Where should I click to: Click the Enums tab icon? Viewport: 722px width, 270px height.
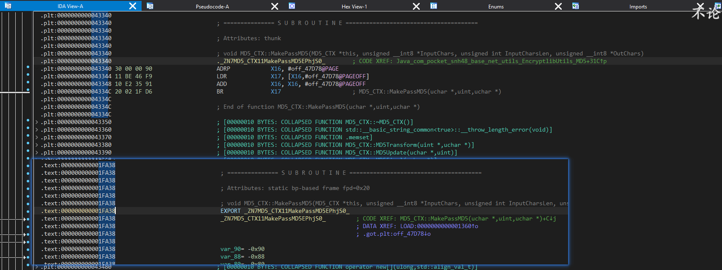(x=433, y=6)
